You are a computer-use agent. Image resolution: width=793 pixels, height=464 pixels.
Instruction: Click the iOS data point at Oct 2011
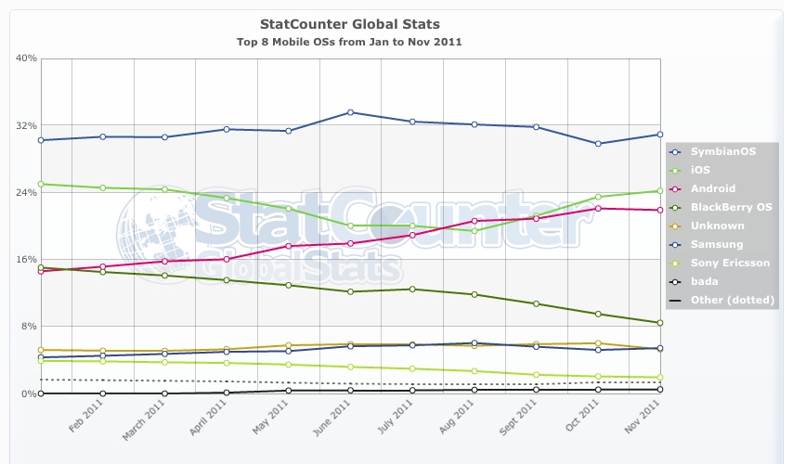[x=598, y=197]
